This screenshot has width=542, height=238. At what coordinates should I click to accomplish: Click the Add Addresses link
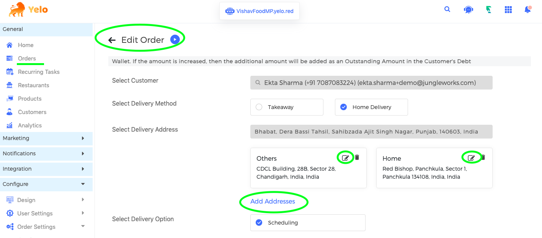click(273, 201)
